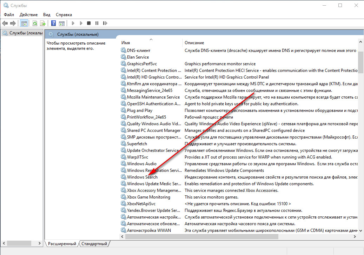Screen dimensions: 364x255
Task: Click the Restart Service toolbar icon
Action: (105, 23)
